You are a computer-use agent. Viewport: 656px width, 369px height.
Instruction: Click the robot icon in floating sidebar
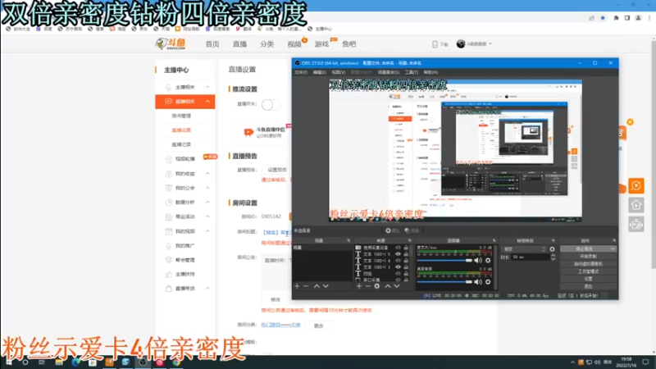click(x=636, y=225)
